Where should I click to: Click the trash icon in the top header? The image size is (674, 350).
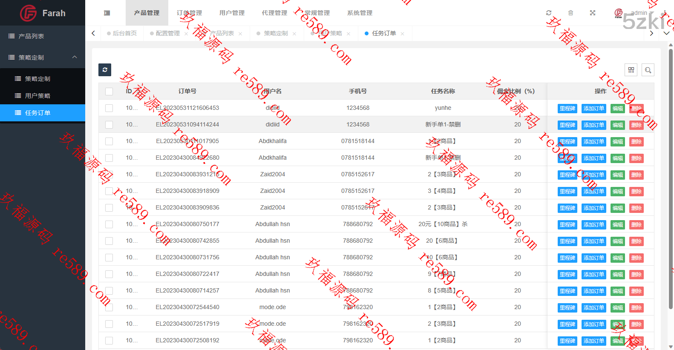pos(570,13)
